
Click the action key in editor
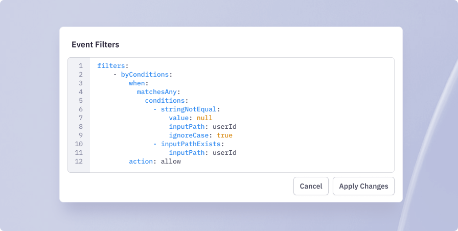[x=141, y=161]
